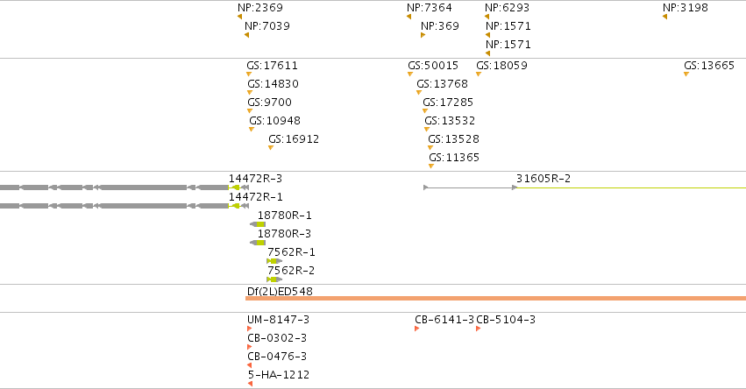Click the red triangle under CB-5104-3
This screenshot has width=746, height=389.
478,329
